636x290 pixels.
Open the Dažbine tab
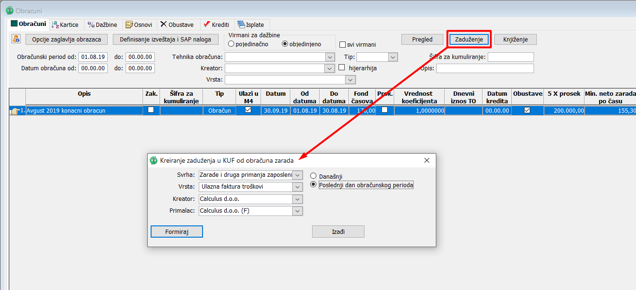click(x=103, y=25)
